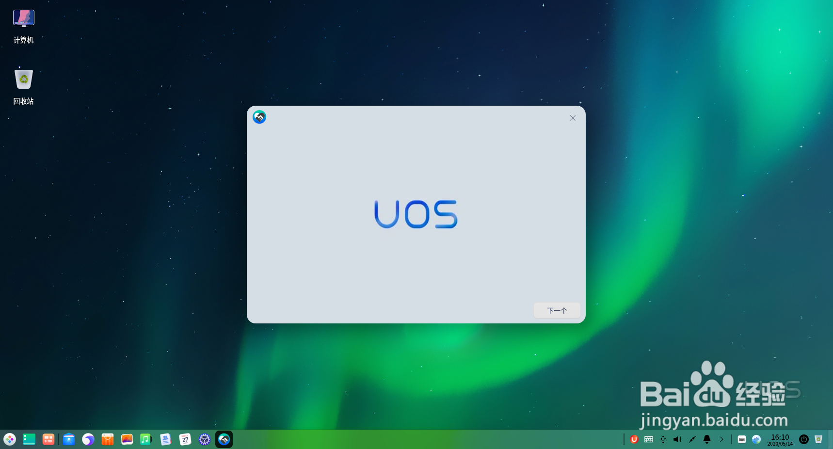Image resolution: width=833 pixels, height=449 pixels.
Task: Click the handshake welcome icon in the dialog header
Action: (259, 117)
